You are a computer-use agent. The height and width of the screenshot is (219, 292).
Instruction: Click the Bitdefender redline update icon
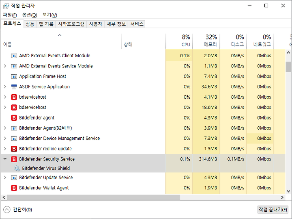pos(14,149)
